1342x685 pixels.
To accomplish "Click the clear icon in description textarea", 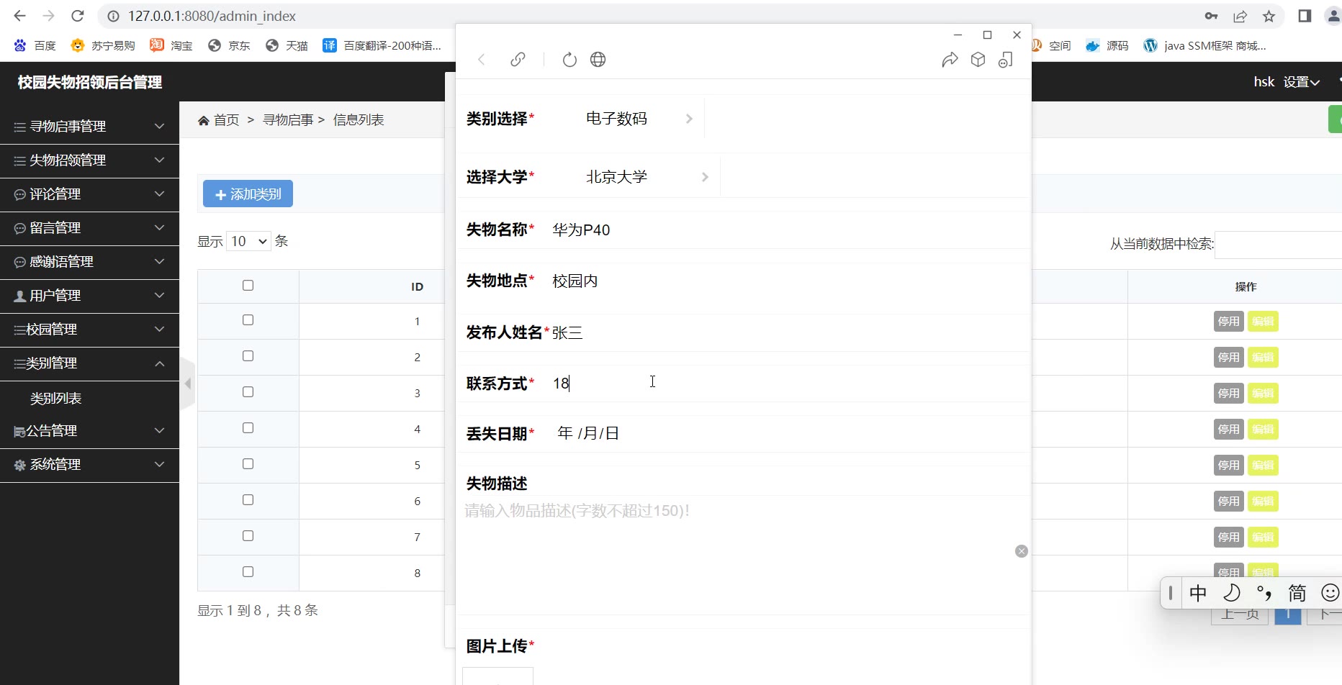I will click(x=1021, y=551).
